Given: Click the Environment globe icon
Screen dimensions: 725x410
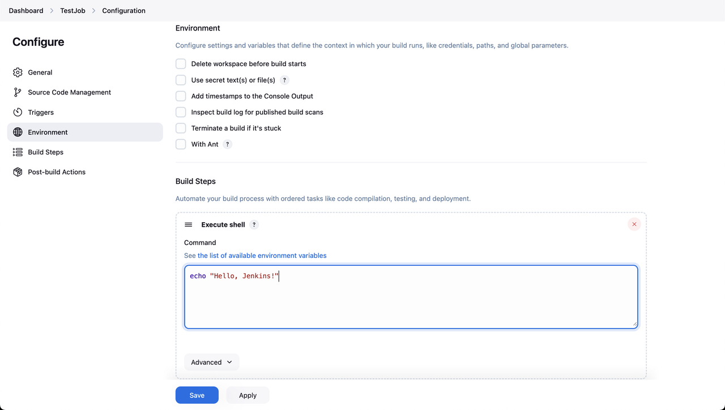Looking at the screenshot, I should coord(18,132).
